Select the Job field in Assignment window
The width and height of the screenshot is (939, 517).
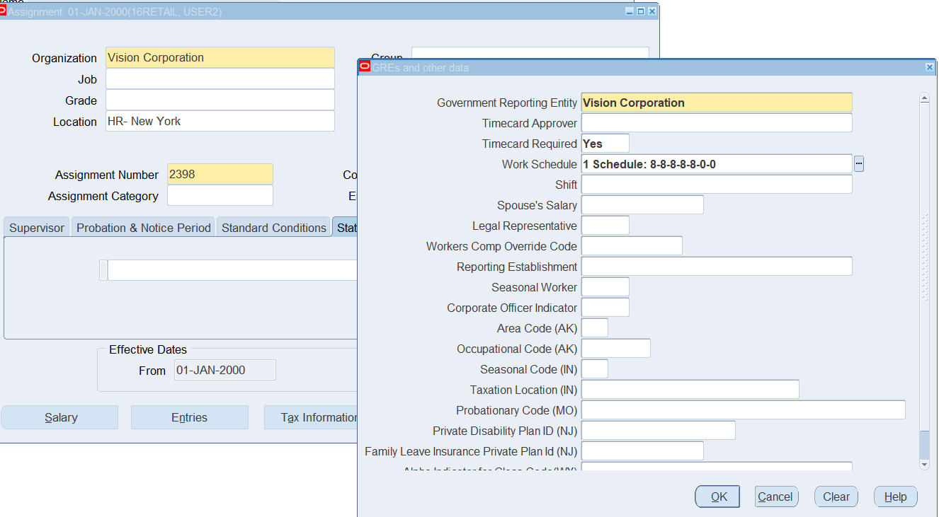coord(220,79)
